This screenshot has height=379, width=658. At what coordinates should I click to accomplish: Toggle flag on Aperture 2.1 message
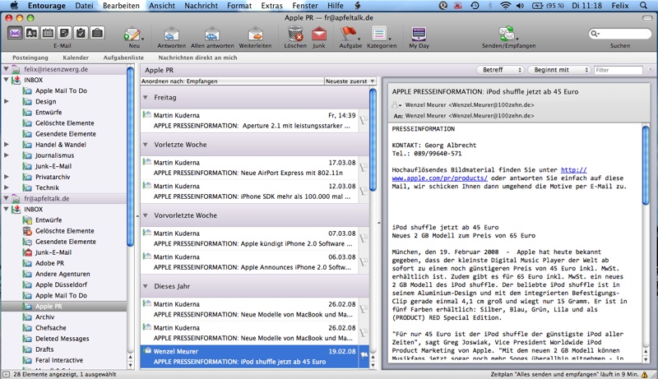(364, 120)
